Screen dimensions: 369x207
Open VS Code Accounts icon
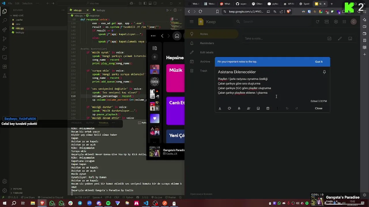coord(5,181)
